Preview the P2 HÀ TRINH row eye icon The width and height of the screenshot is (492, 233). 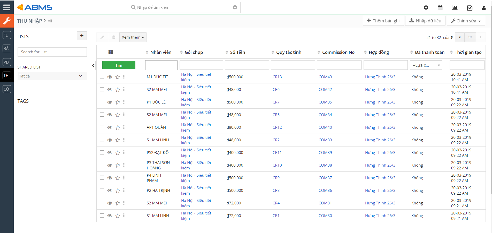coord(110,191)
